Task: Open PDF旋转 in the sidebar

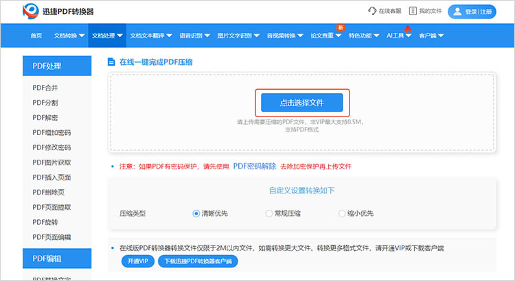Action: tap(45, 222)
